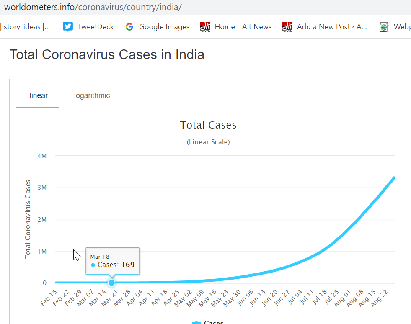Click the Jun 06 axis label
This screenshot has height=324, width=411.
245,298
